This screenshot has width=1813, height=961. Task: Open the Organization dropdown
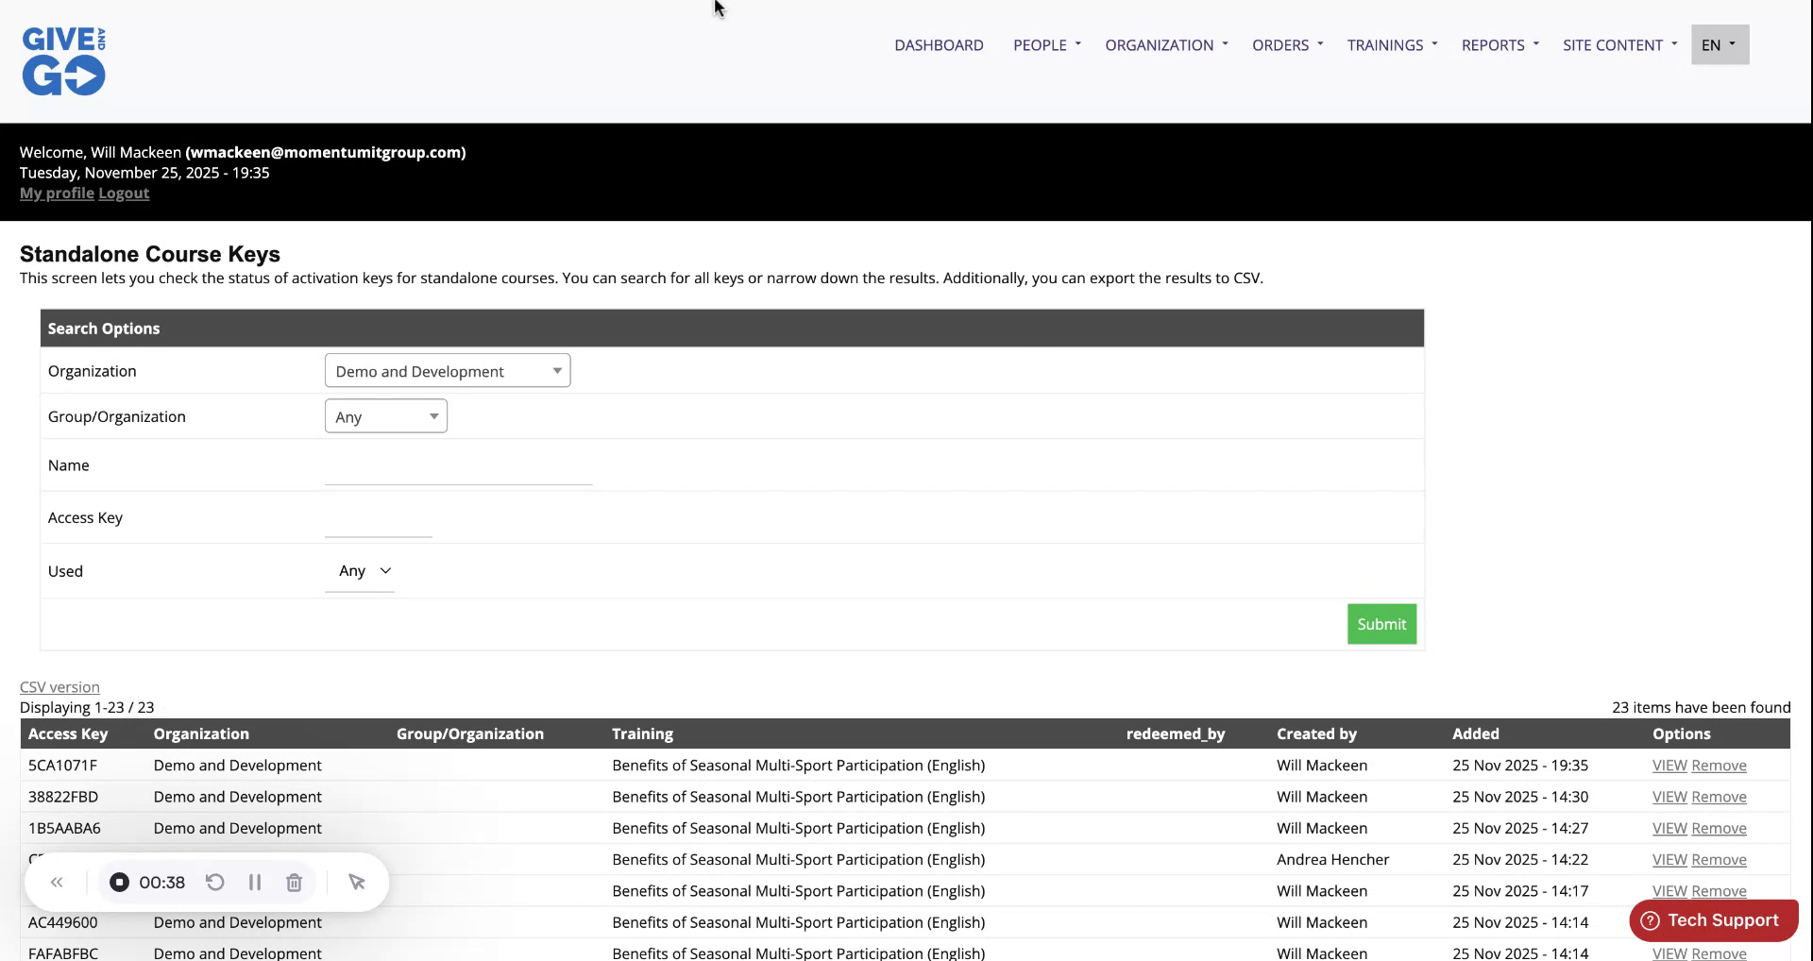point(447,370)
